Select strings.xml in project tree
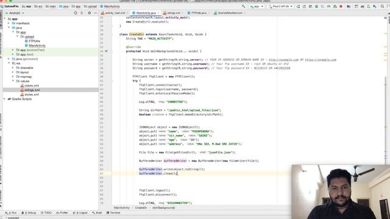The height and width of the screenshot is (219, 390). point(32,90)
